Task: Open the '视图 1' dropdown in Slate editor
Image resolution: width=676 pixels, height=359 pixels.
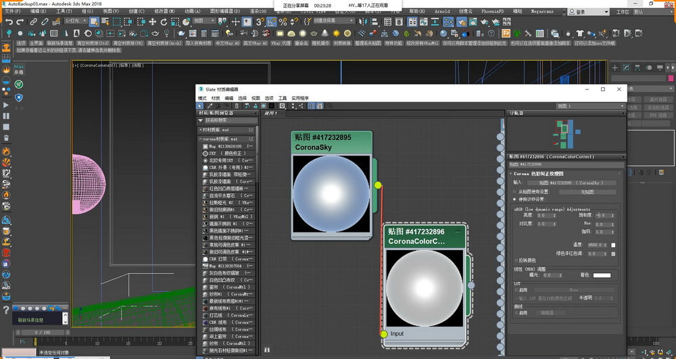Action: (x=591, y=106)
